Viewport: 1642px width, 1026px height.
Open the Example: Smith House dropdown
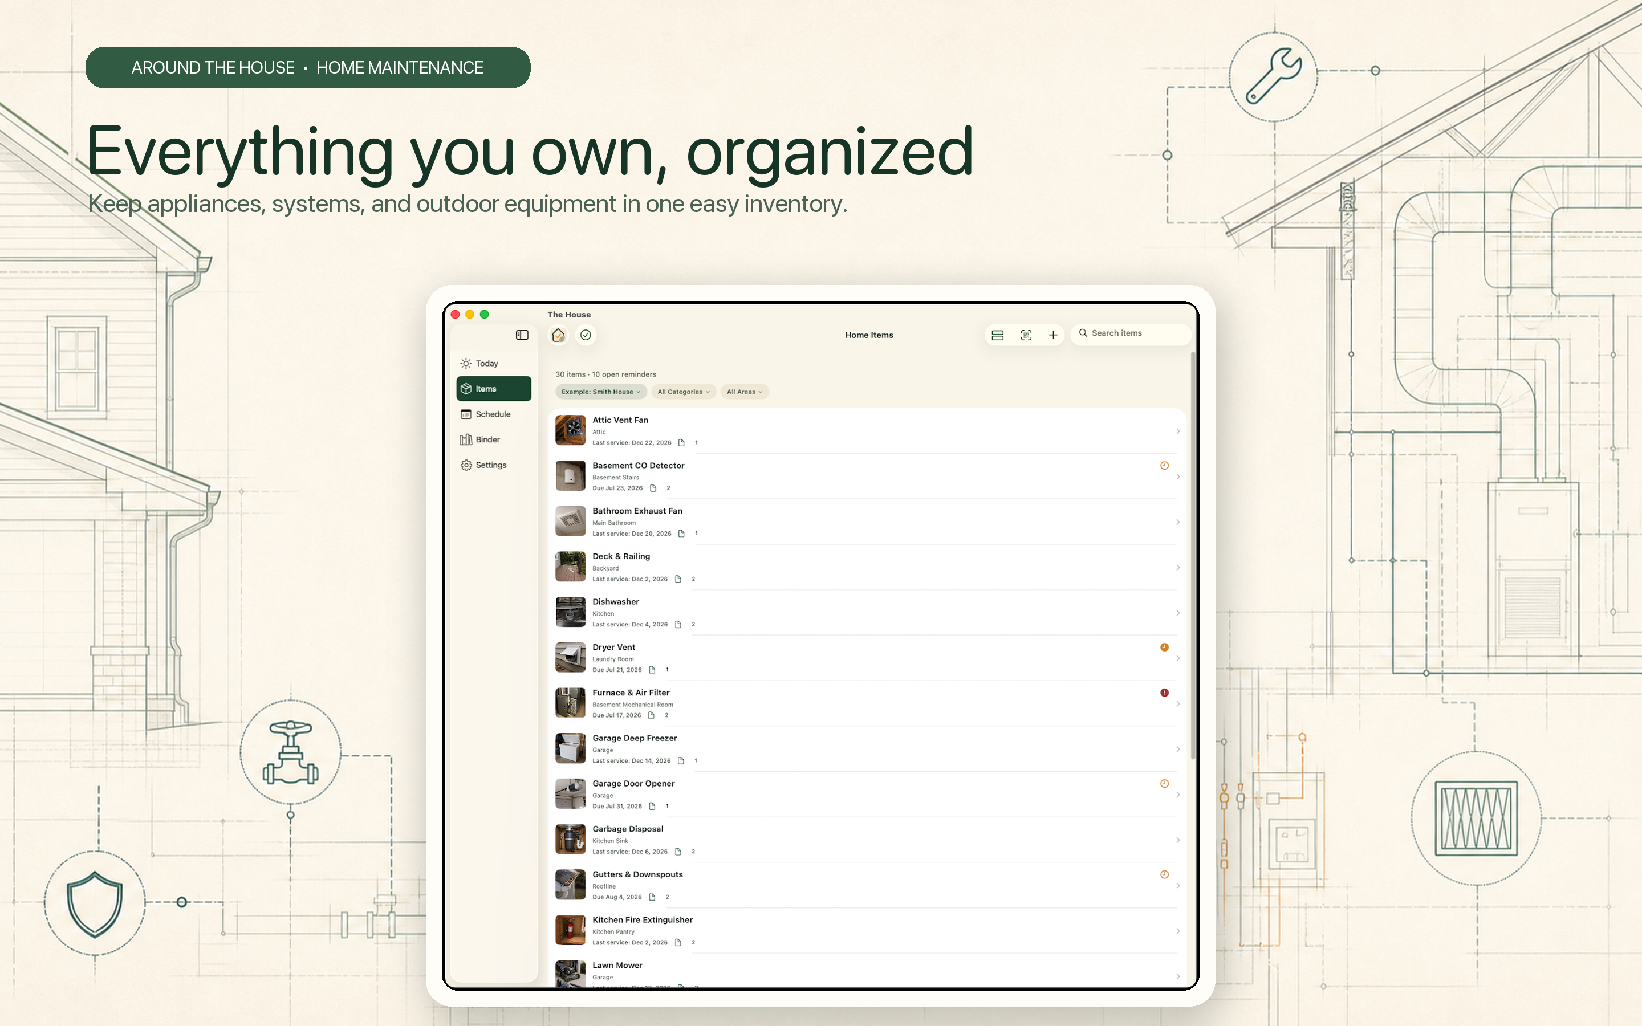pyautogui.click(x=600, y=392)
